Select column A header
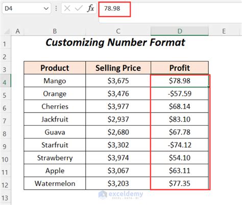This screenshot has width=242, height=205. [17, 31]
